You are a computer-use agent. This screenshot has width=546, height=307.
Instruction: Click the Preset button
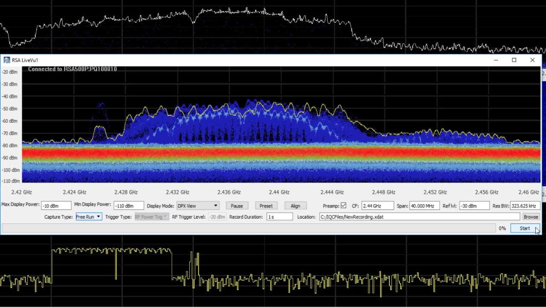pos(266,206)
